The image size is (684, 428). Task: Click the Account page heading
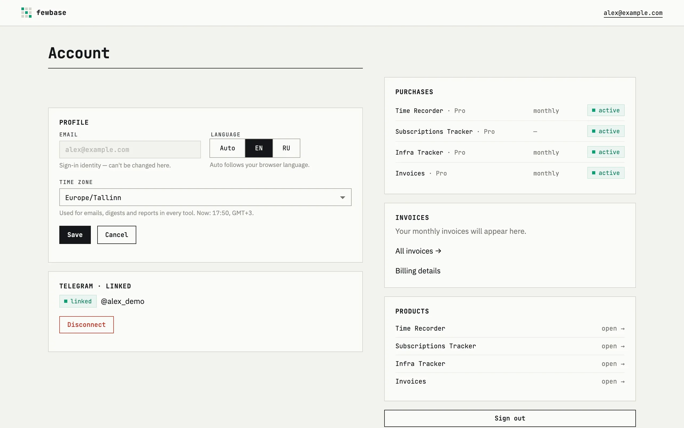point(79,53)
